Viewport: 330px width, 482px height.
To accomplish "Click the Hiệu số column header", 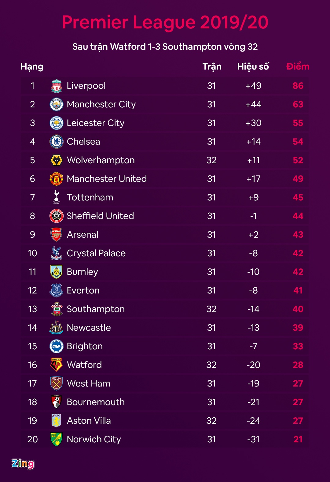I will click(253, 67).
